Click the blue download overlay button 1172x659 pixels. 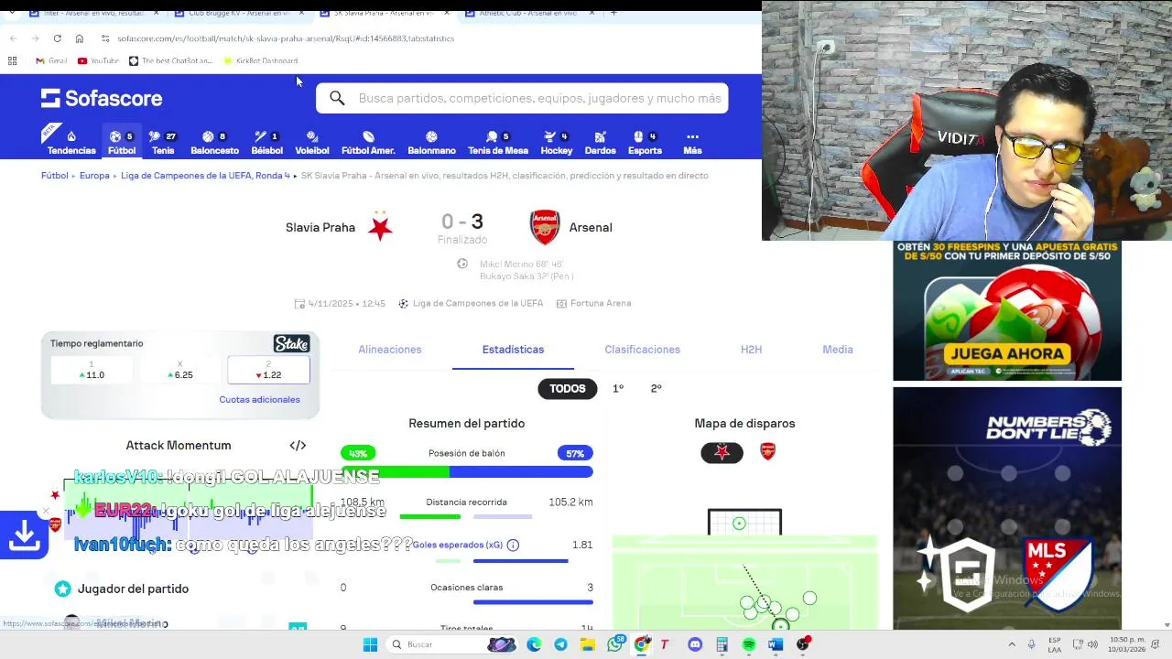pyautogui.click(x=24, y=535)
